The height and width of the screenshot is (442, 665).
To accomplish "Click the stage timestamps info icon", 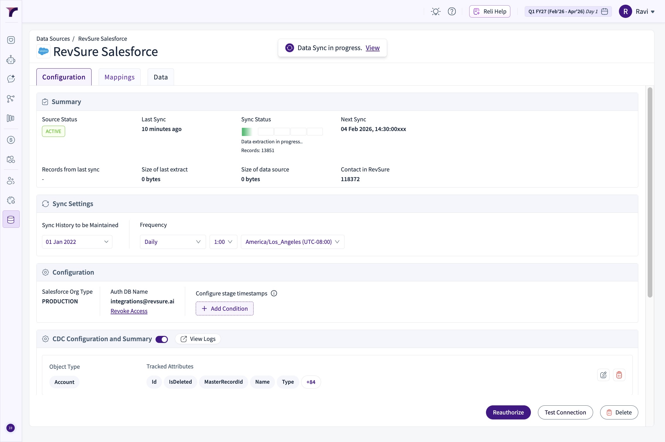I will (x=274, y=293).
